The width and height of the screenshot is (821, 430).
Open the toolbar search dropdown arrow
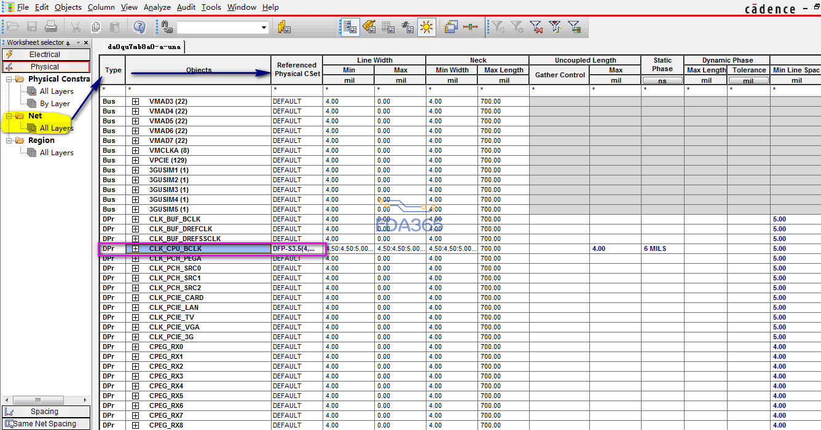(x=264, y=28)
